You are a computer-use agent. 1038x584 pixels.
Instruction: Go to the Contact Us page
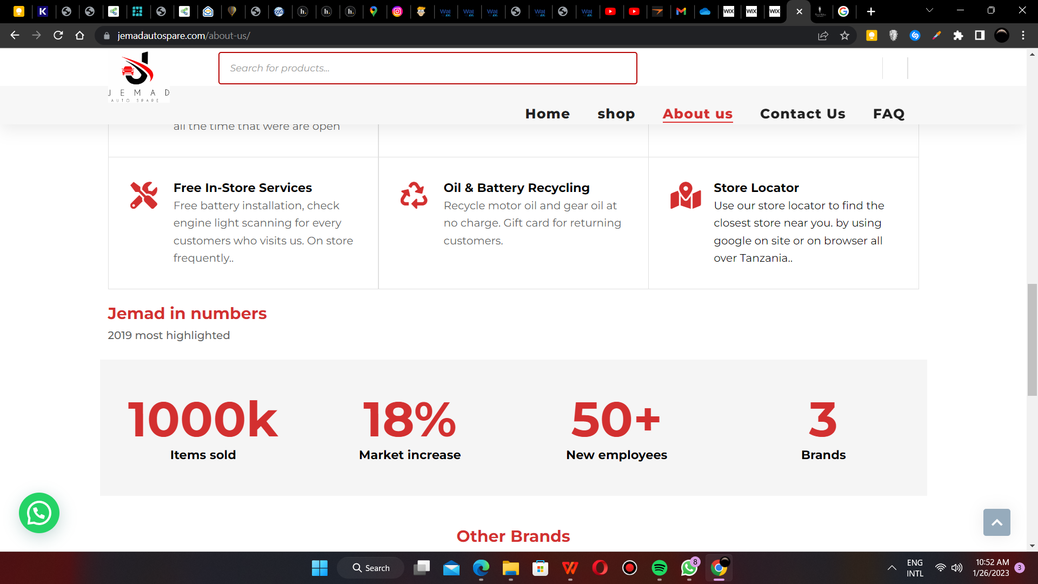point(802,114)
